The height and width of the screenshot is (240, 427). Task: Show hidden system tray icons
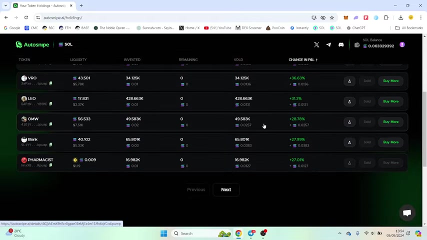(339, 233)
